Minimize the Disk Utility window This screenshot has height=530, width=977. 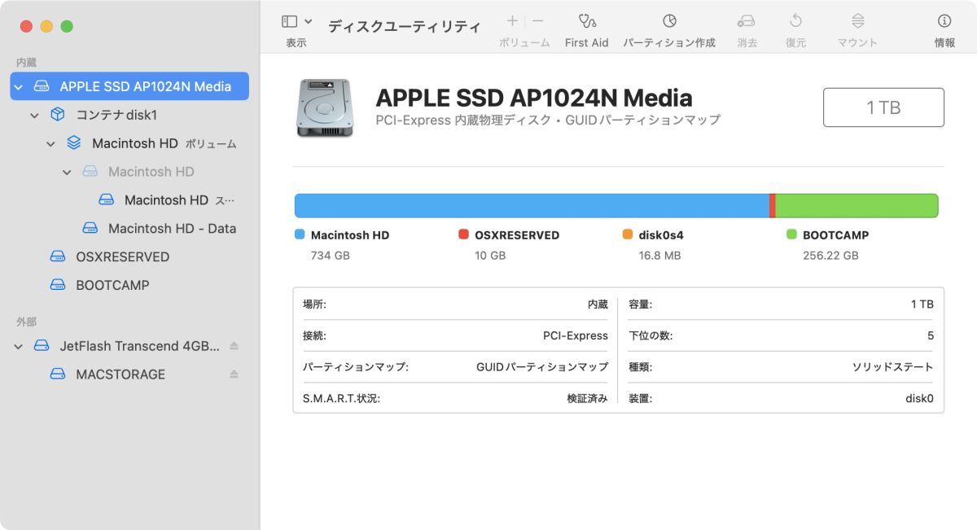pyautogui.click(x=46, y=26)
